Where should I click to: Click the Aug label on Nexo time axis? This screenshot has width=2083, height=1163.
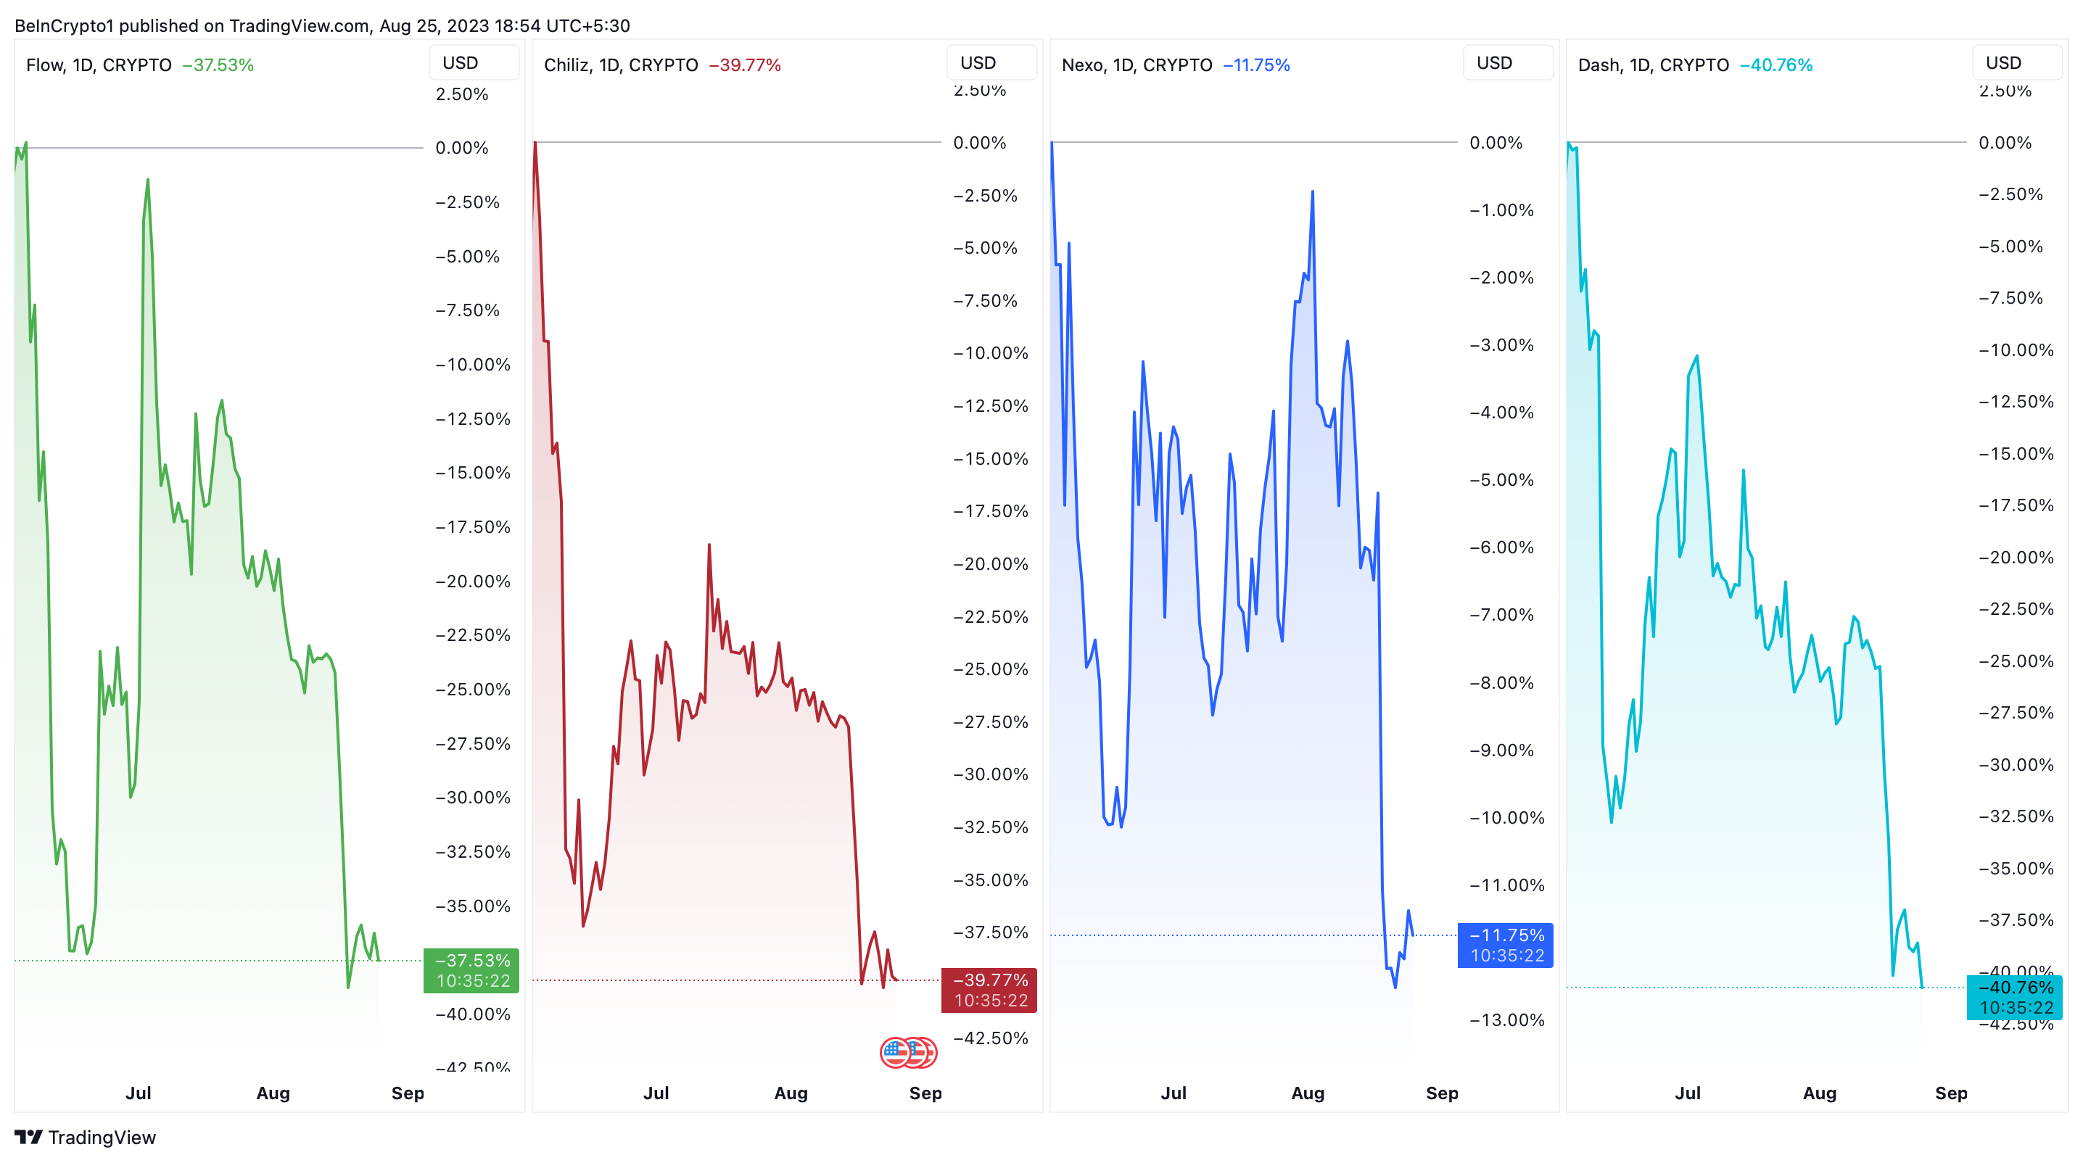click(1308, 1093)
